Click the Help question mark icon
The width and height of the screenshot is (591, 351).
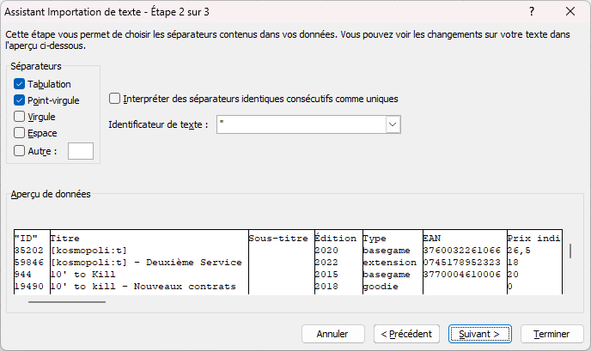pyautogui.click(x=533, y=12)
